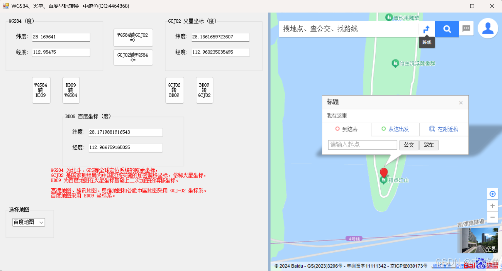The width and height of the screenshot is (502, 271).
Task: Click the 谁主沉浮雕像群 landmark icon
Action: (x=395, y=63)
